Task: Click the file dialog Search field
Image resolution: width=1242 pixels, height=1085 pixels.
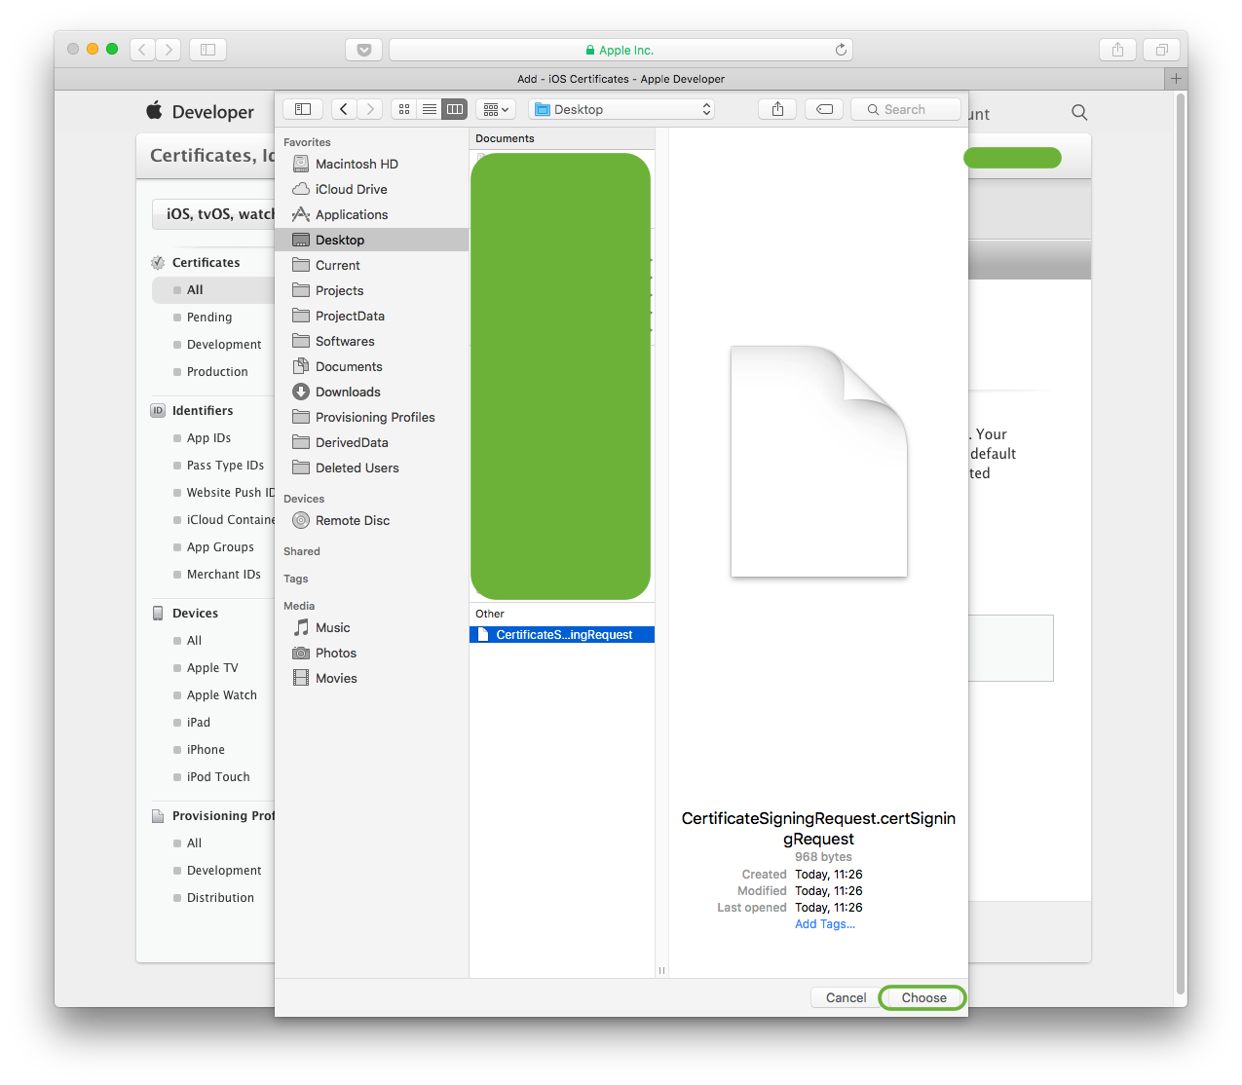Action: click(906, 109)
